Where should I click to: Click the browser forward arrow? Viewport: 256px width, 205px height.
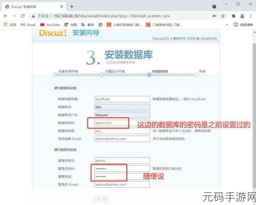[14, 16]
